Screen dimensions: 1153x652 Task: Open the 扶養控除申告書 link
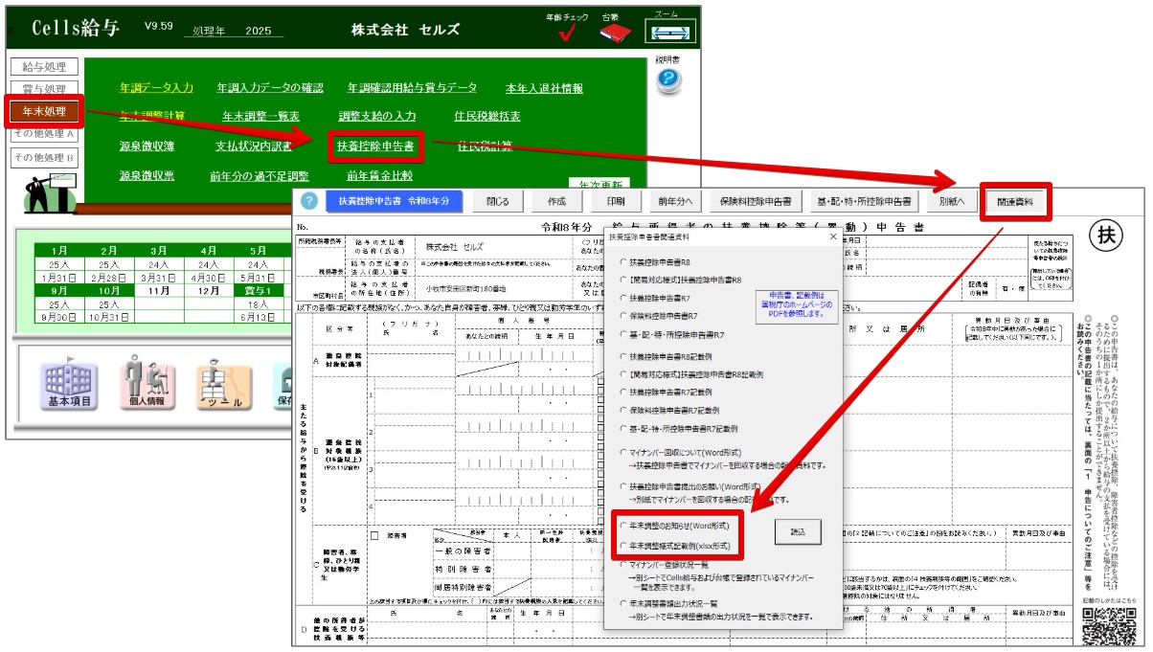pyautogui.click(x=375, y=146)
